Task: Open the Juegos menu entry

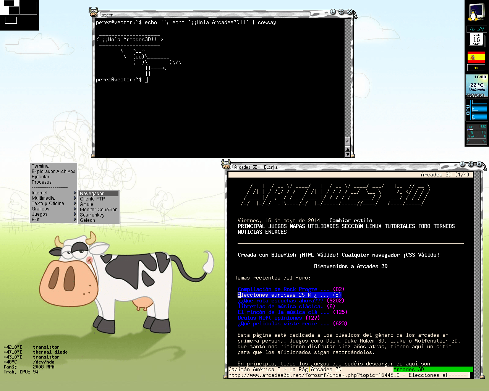Action: coord(53,214)
